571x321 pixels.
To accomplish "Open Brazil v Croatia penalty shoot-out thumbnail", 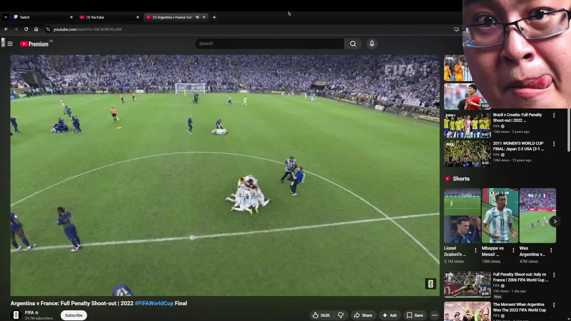I will (467, 125).
